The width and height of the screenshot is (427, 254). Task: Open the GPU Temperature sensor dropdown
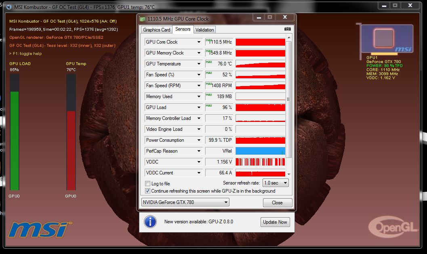click(x=199, y=64)
